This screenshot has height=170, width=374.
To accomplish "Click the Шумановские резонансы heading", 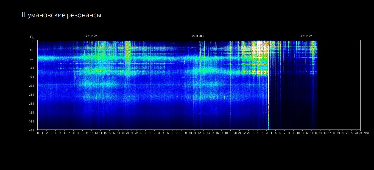I will (x=62, y=15).
